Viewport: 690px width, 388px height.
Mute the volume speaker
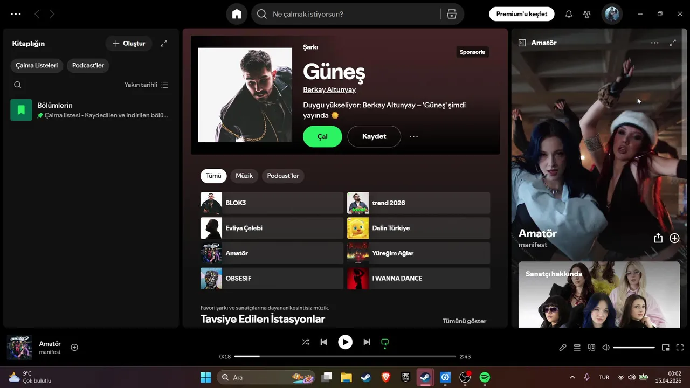[x=606, y=348]
